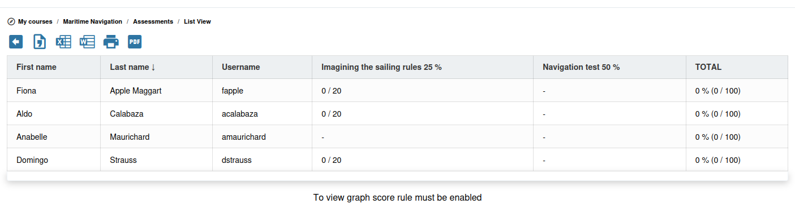
Task: Toggle sort arrow on Last name
Action: [x=153, y=67]
